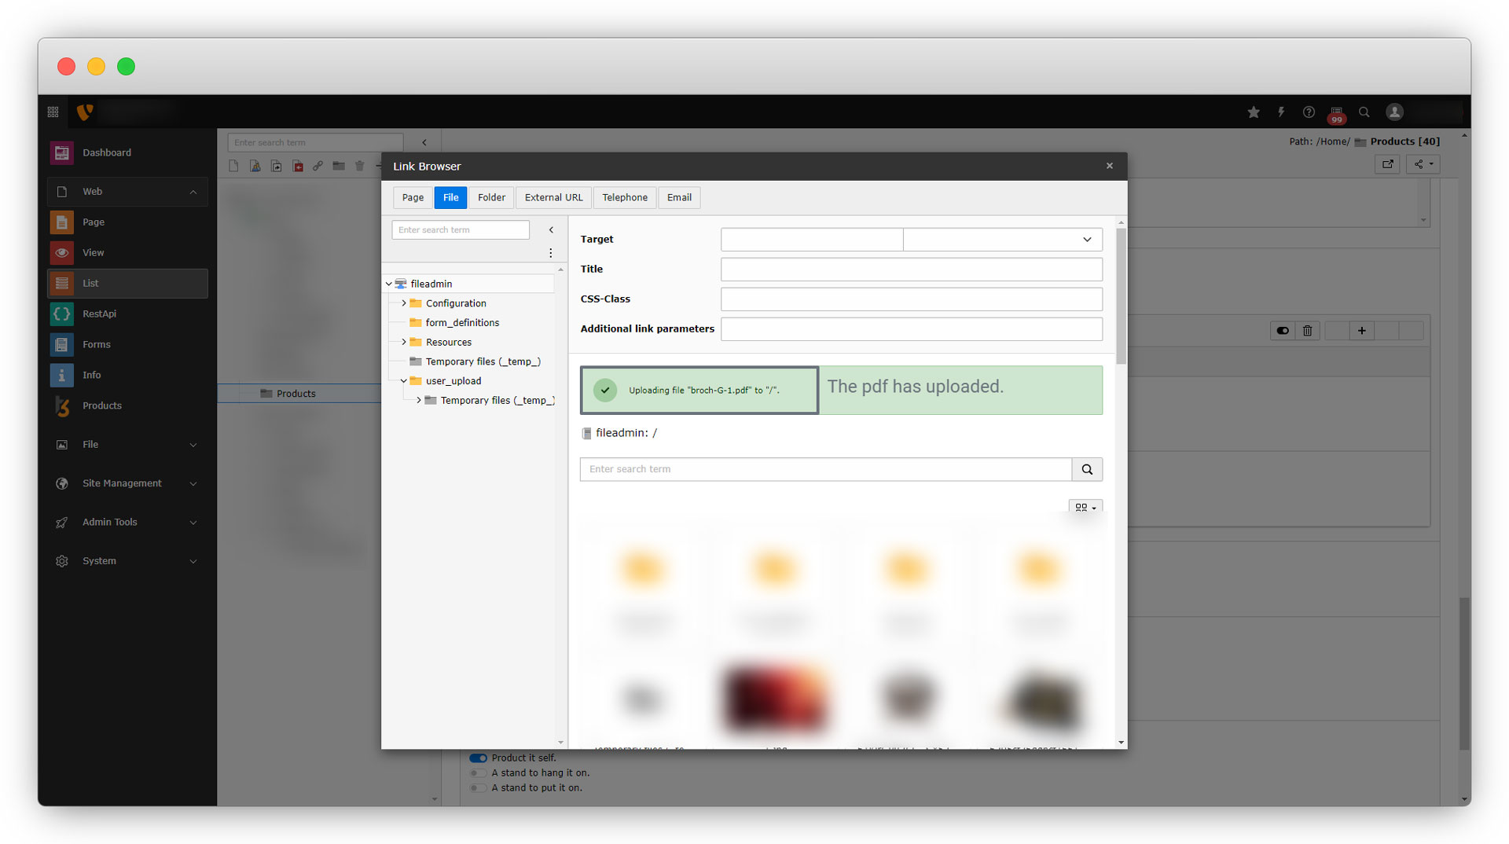Click the Title input field
The height and width of the screenshot is (844, 1509).
(911, 270)
